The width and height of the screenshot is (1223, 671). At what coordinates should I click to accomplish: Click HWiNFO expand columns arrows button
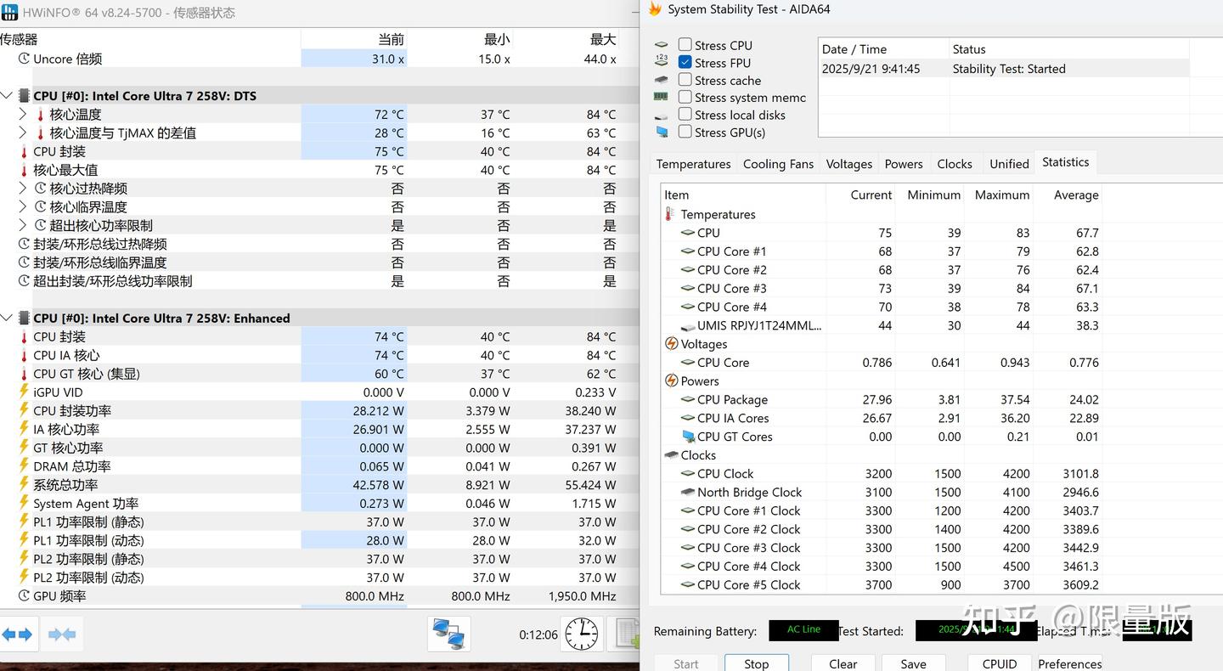tap(17, 634)
